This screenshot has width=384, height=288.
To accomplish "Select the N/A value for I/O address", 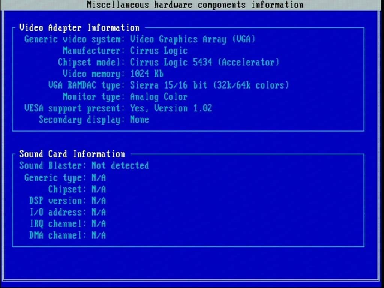I will pyautogui.click(x=99, y=212).
